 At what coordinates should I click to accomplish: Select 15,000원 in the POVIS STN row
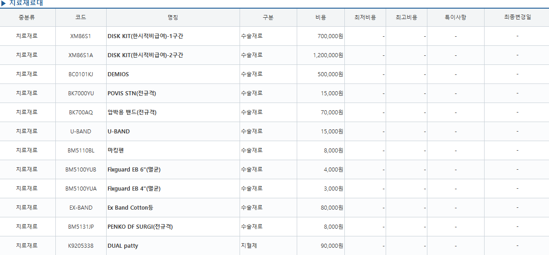332,93
